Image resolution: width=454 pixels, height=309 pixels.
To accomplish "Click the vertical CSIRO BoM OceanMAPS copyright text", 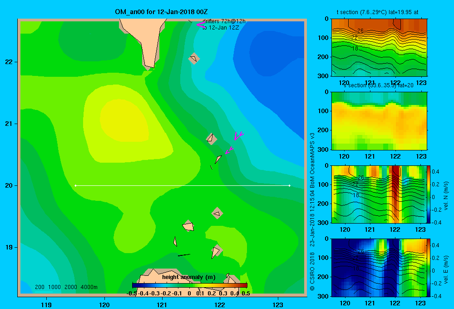I will coord(312,212).
